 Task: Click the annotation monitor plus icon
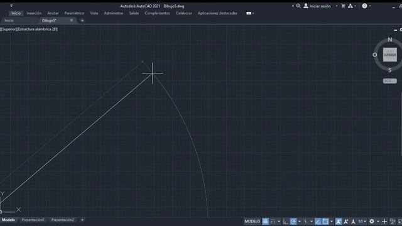384,221
